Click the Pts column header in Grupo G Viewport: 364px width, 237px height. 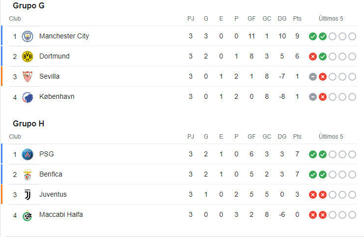(297, 19)
